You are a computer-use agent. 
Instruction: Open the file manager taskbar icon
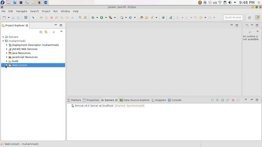coord(15,2)
